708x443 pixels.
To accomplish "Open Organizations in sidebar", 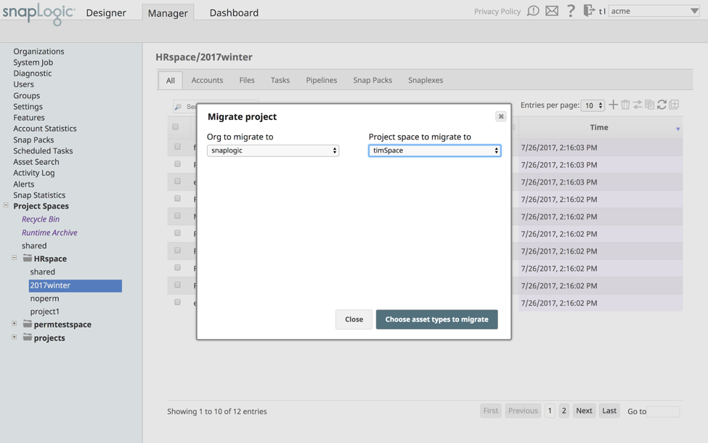I will [x=38, y=52].
